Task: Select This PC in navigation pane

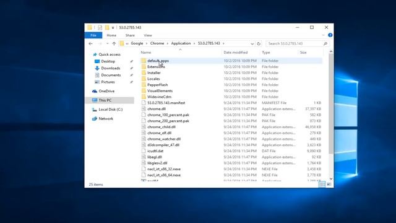Action: point(105,100)
